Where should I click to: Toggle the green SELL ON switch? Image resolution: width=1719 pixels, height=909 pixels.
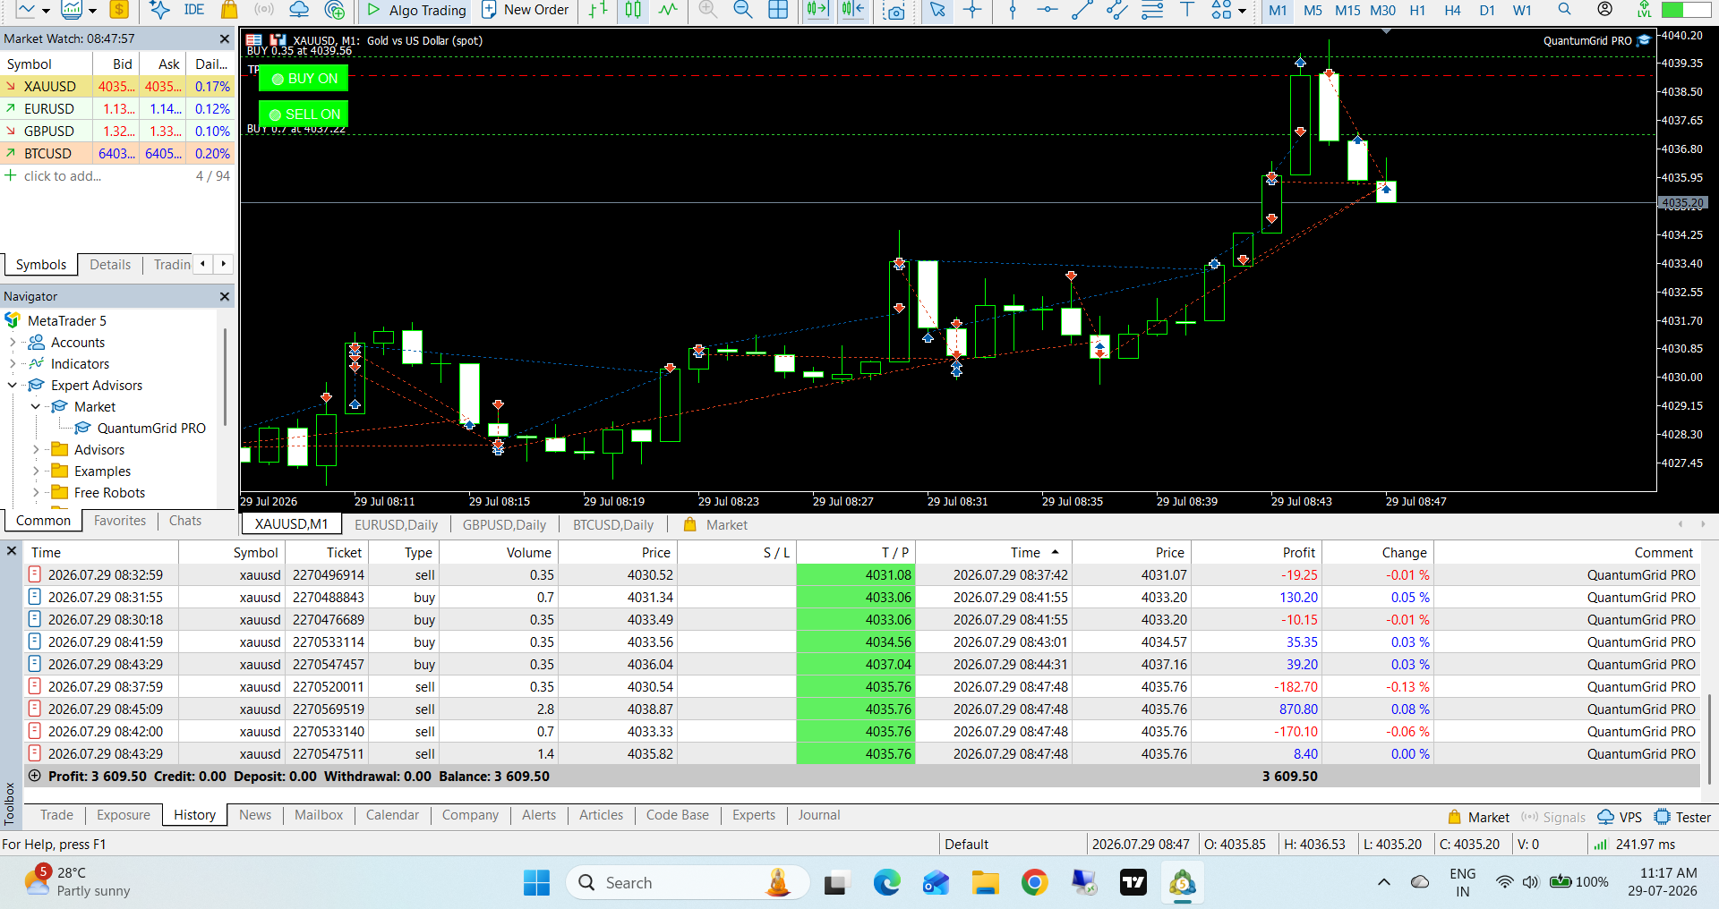pyautogui.click(x=304, y=115)
